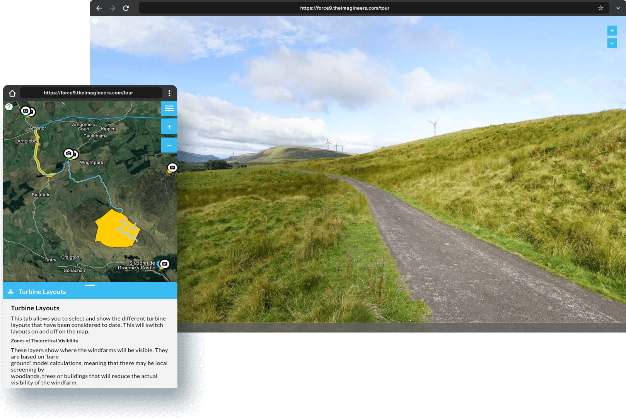Zoom out on the map

point(169,145)
